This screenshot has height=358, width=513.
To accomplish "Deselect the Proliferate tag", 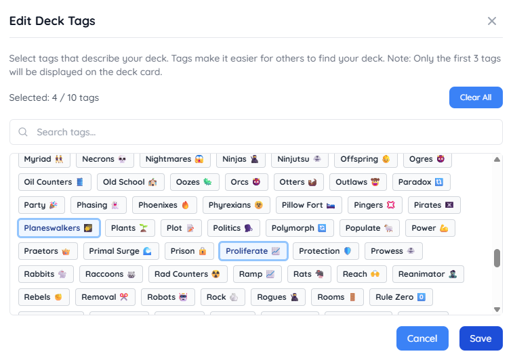I will pyautogui.click(x=253, y=251).
